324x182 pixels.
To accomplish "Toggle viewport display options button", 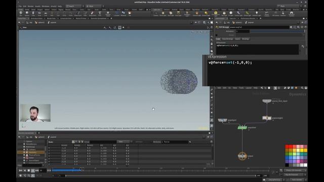I will (x=212, y=126).
